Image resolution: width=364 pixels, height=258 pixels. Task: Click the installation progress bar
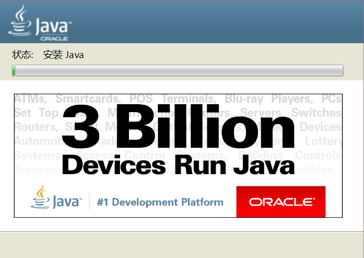coord(178,70)
